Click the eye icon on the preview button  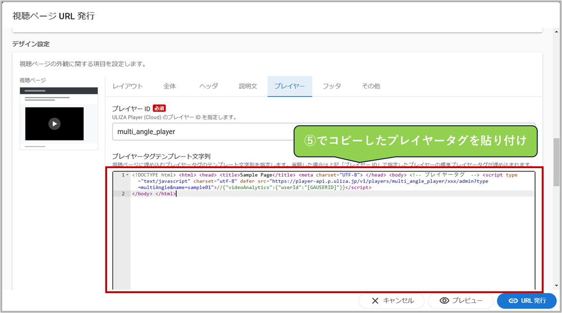444,301
